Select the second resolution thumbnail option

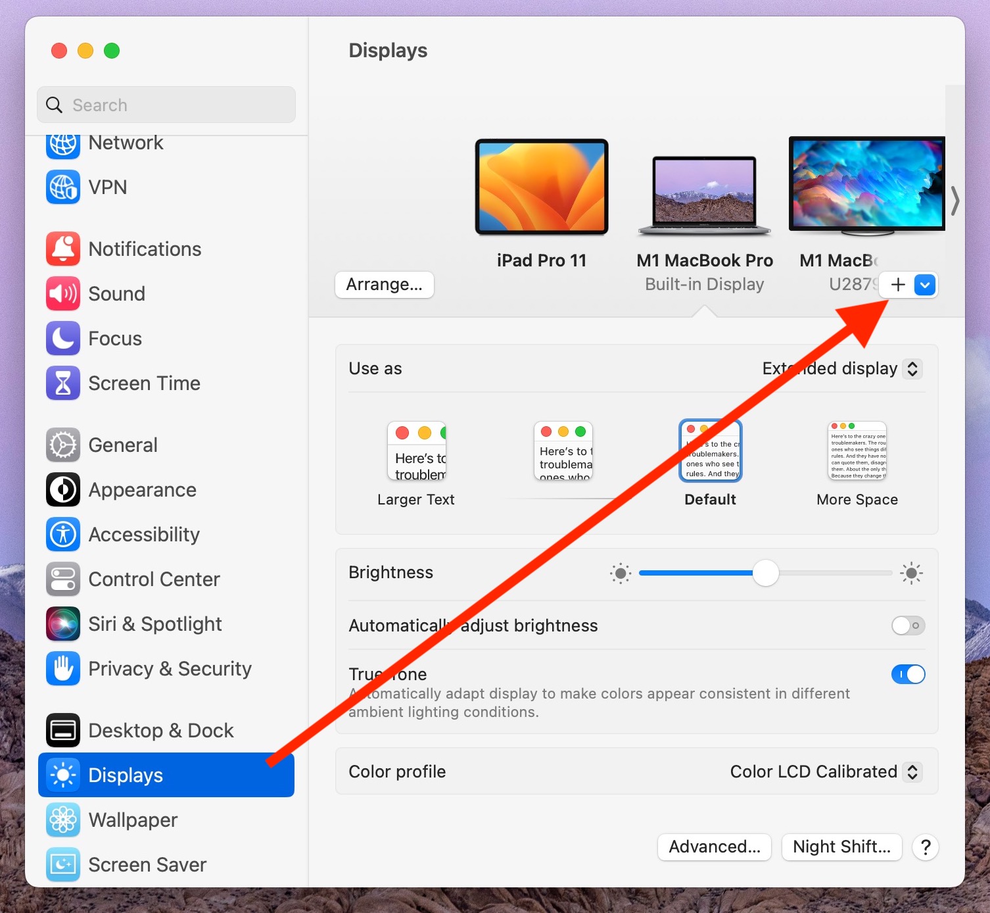(563, 451)
